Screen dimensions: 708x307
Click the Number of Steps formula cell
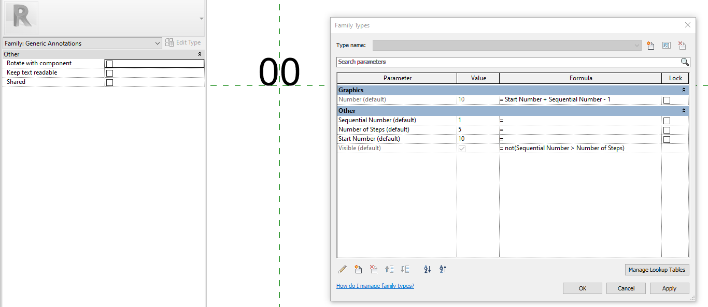pyautogui.click(x=580, y=129)
